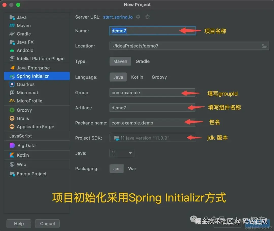Select War packaging
274x231 pixels.
click(x=132, y=168)
